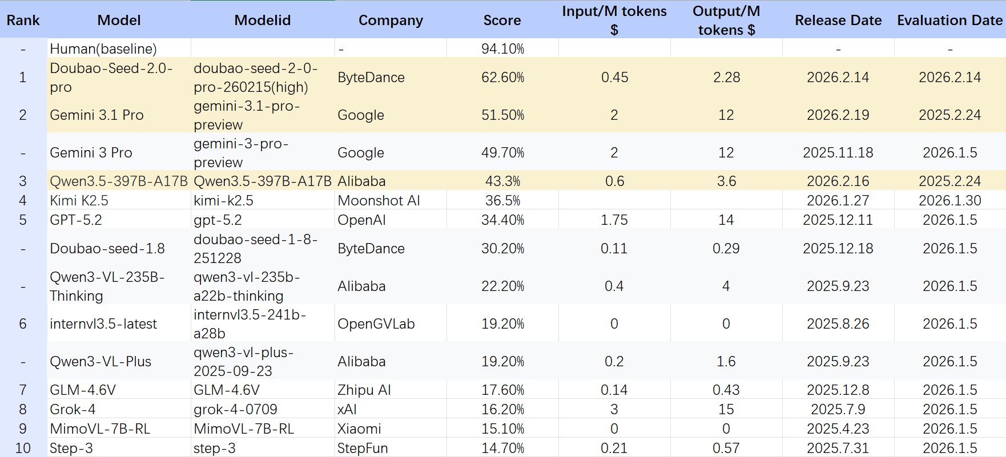The width and height of the screenshot is (1006, 457).
Task: Click the gemini-3-pro-preview modelid cell
Action: (242, 153)
